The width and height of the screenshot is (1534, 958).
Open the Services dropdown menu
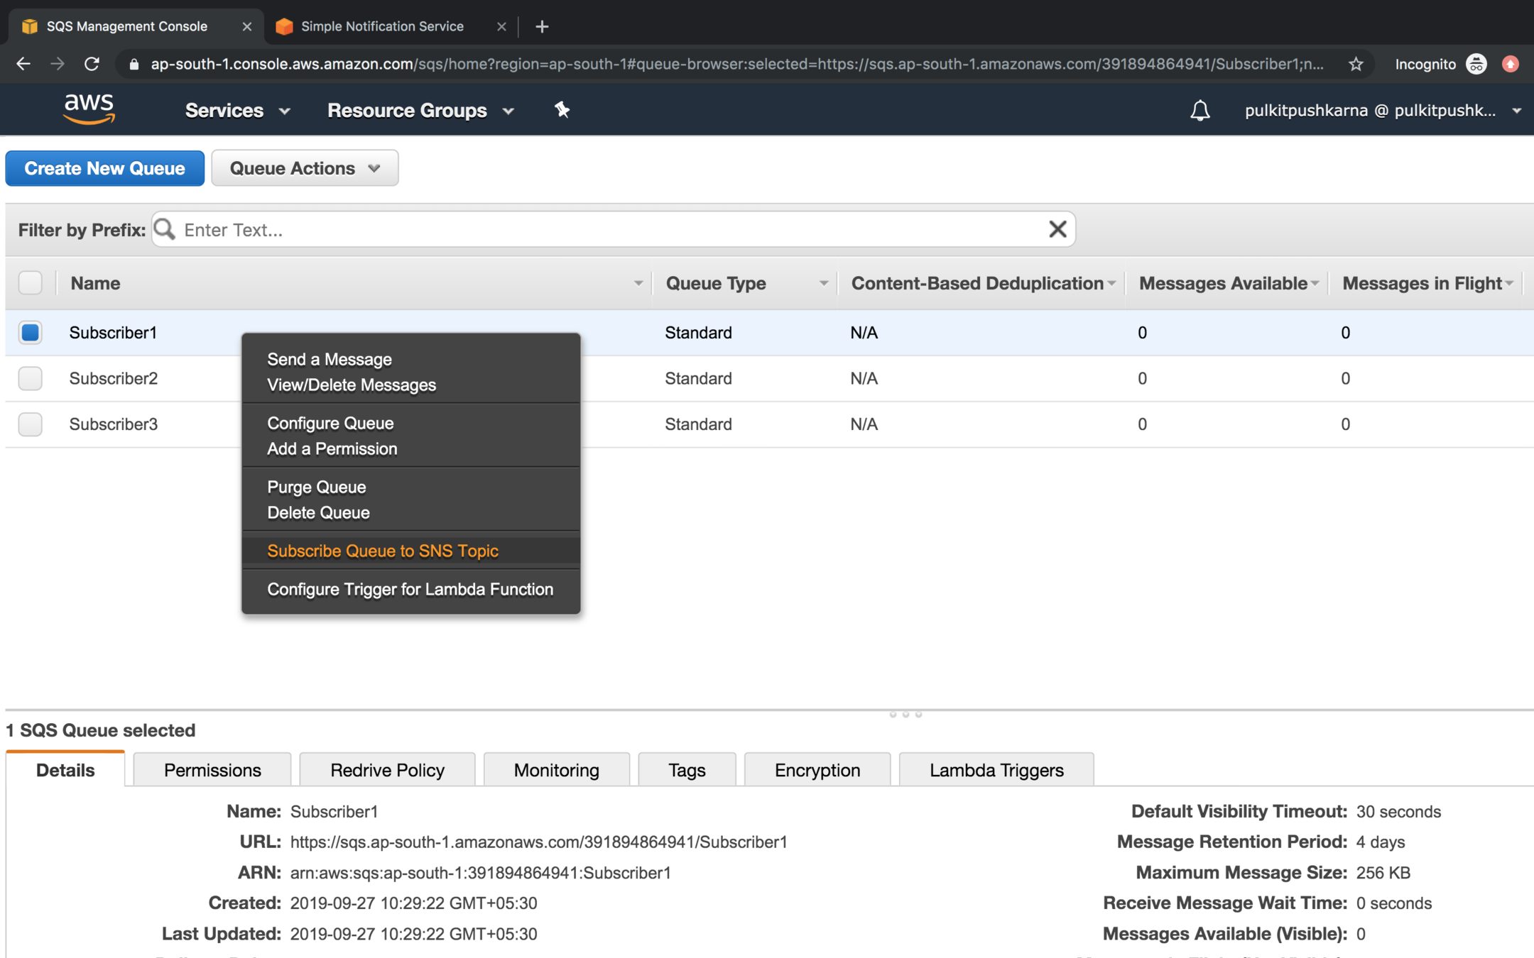coord(237,110)
